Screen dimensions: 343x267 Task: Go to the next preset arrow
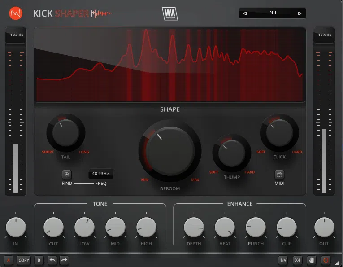tap(300, 13)
